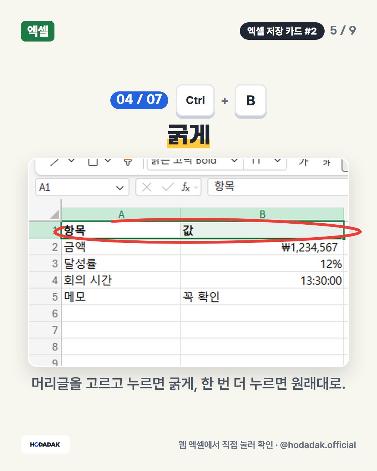Select header cell 항목
377x471 pixels.
121,230
